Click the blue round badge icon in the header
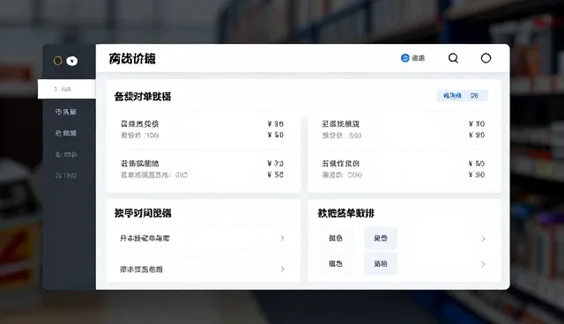This screenshot has width=564, height=324. (x=405, y=58)
